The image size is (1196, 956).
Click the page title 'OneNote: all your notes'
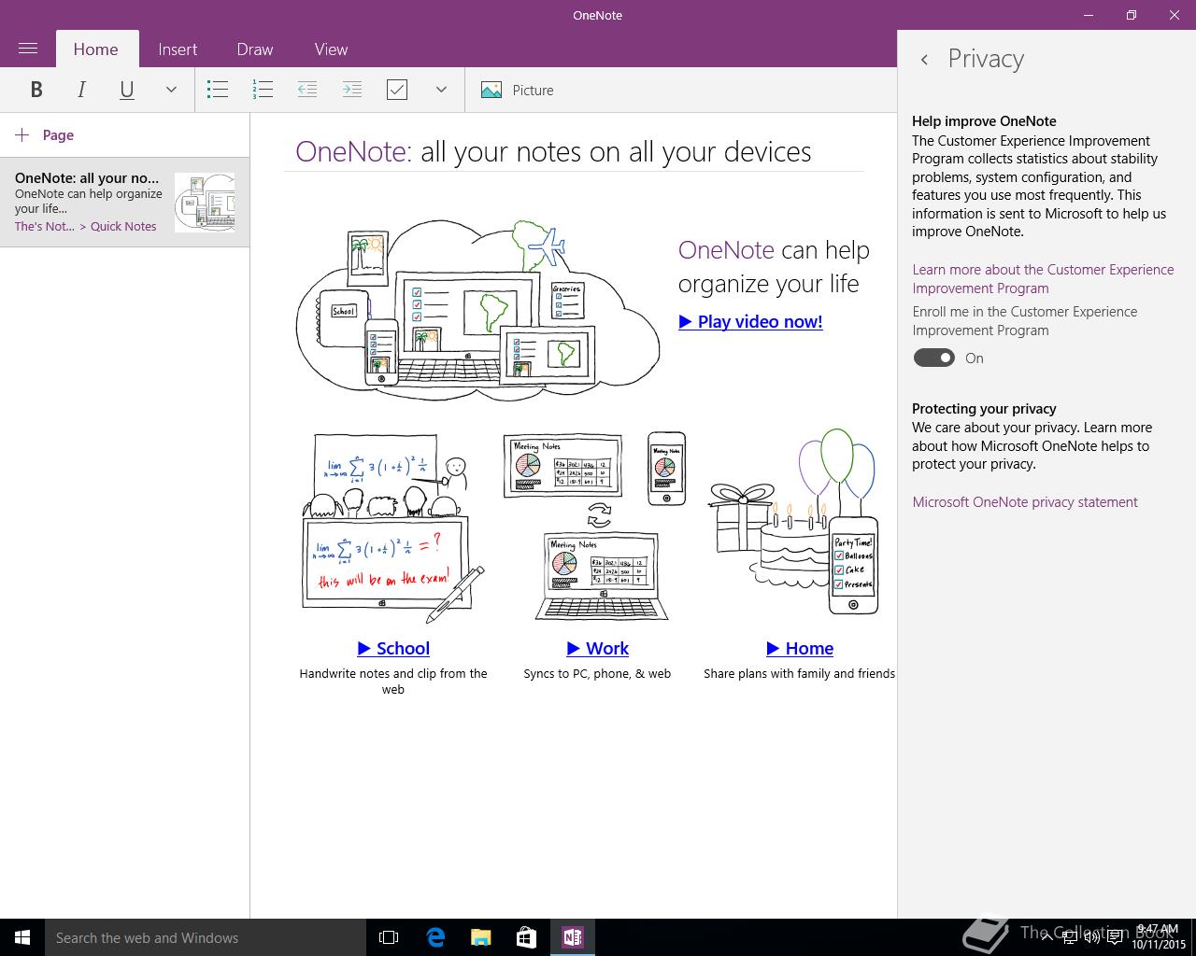point(553,151)
